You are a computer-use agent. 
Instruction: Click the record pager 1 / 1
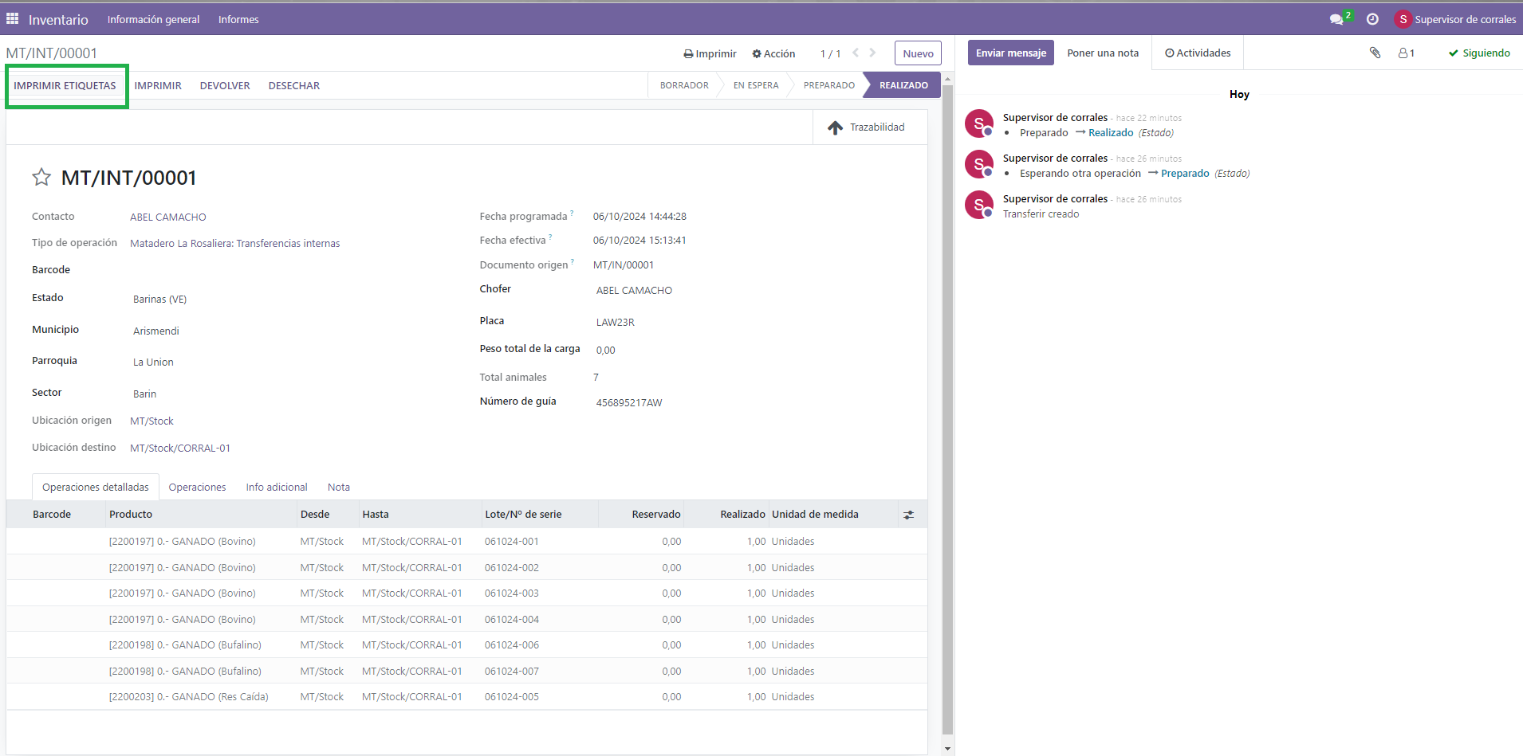pos(830,53)
